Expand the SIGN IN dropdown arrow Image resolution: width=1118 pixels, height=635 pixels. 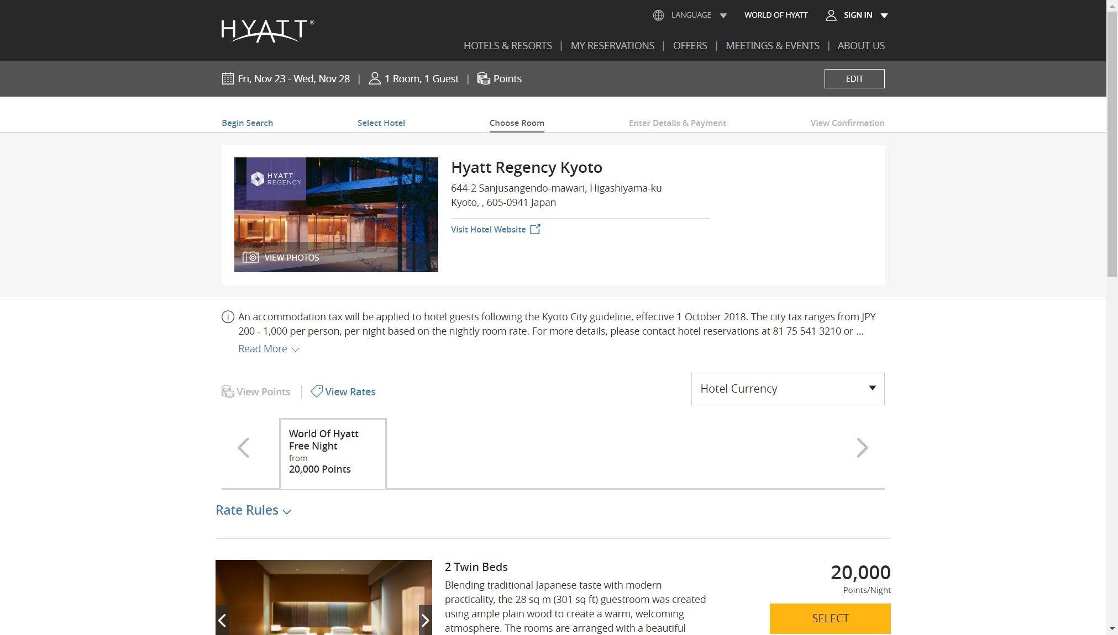pyautogui.click(x=884, y=16)
